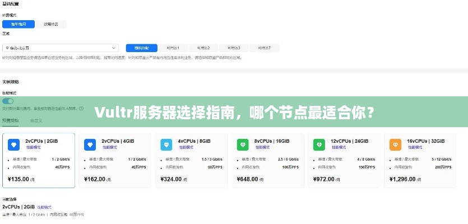The image size is (468, 224).
Task: Click the 4vCPUs | 8GiB card title
Action: (194, 141)
